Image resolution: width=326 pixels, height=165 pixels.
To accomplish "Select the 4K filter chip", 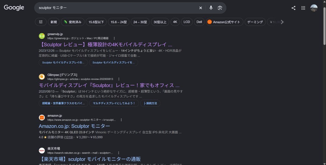I will point(175,22).
